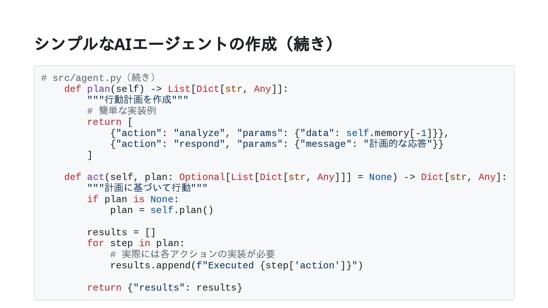Viewport: 548px width, 308px height.
Task: Click the 実際には各アクションの実装が必要 comment
Action: coord(193,254)
